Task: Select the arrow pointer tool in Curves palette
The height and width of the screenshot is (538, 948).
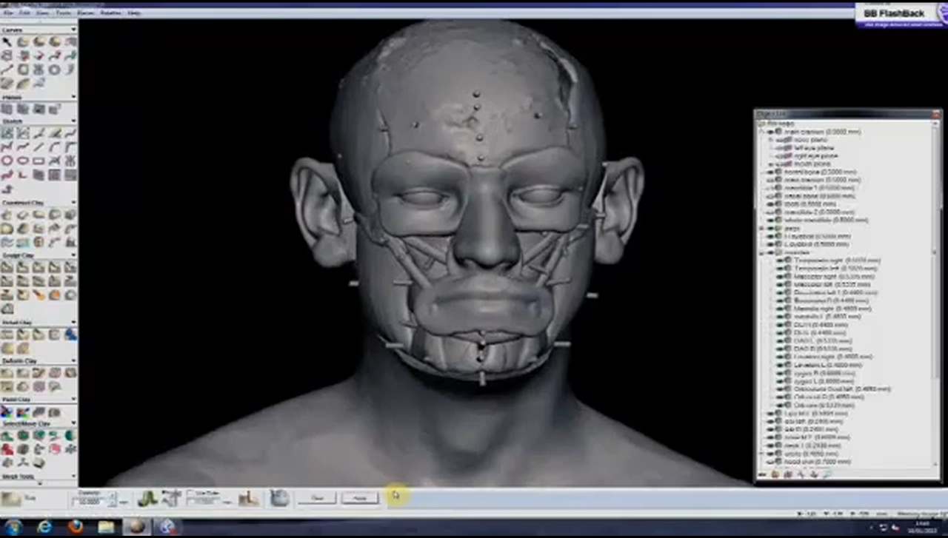Action: coord(7,42)
